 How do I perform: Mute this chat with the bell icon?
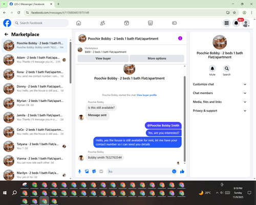[212, 69]
